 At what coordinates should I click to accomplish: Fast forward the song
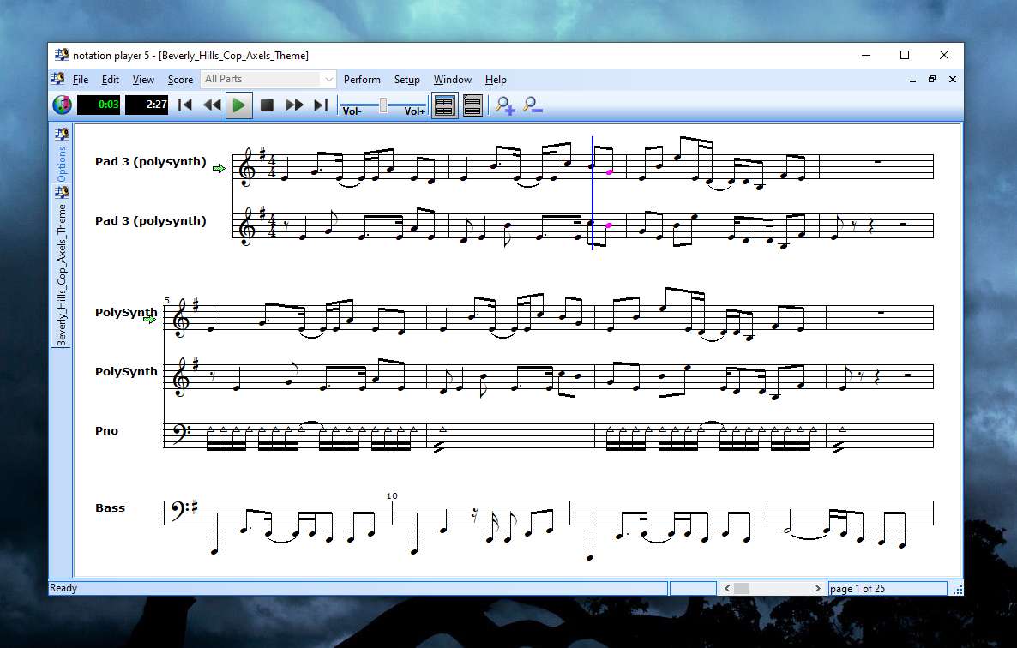click(294, 105)
